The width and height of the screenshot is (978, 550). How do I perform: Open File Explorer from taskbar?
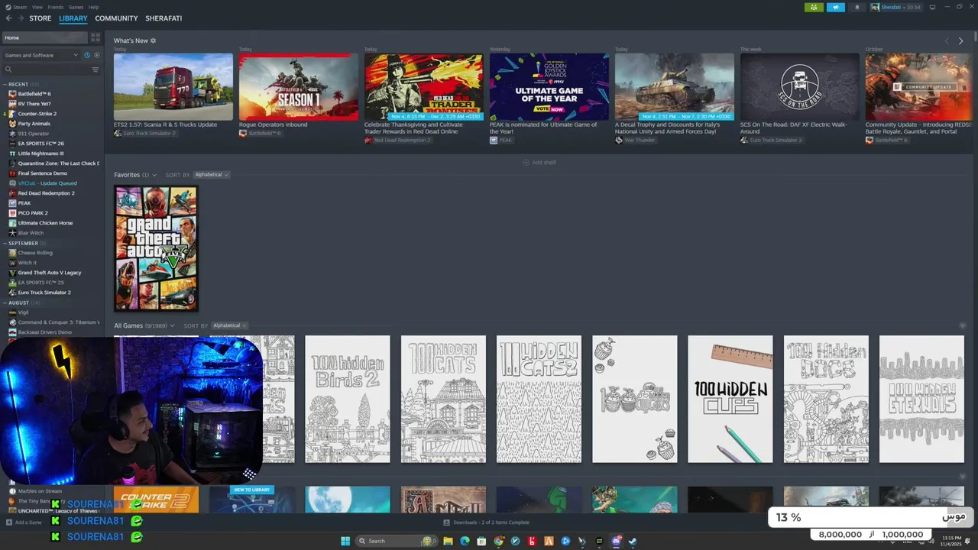448,541
